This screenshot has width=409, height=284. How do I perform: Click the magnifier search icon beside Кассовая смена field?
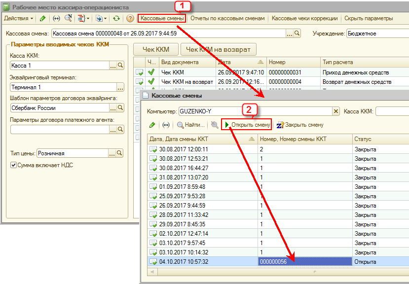coord(297,34)
